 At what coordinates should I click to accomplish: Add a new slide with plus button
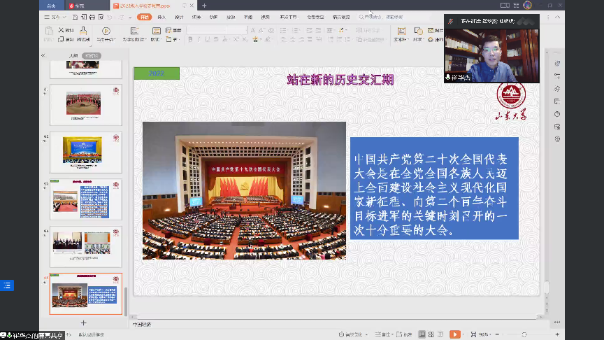83,323
